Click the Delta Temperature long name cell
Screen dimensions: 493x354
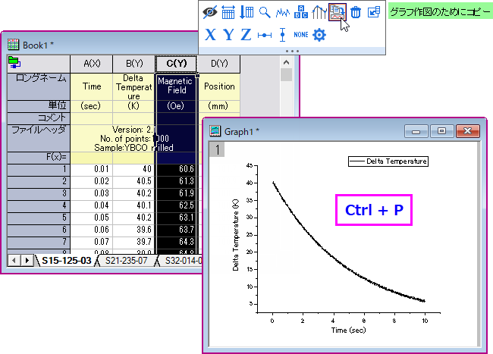click(134, 86)
